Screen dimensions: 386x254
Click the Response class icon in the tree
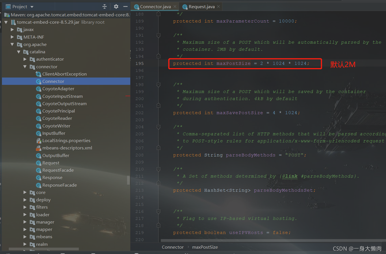38,177
